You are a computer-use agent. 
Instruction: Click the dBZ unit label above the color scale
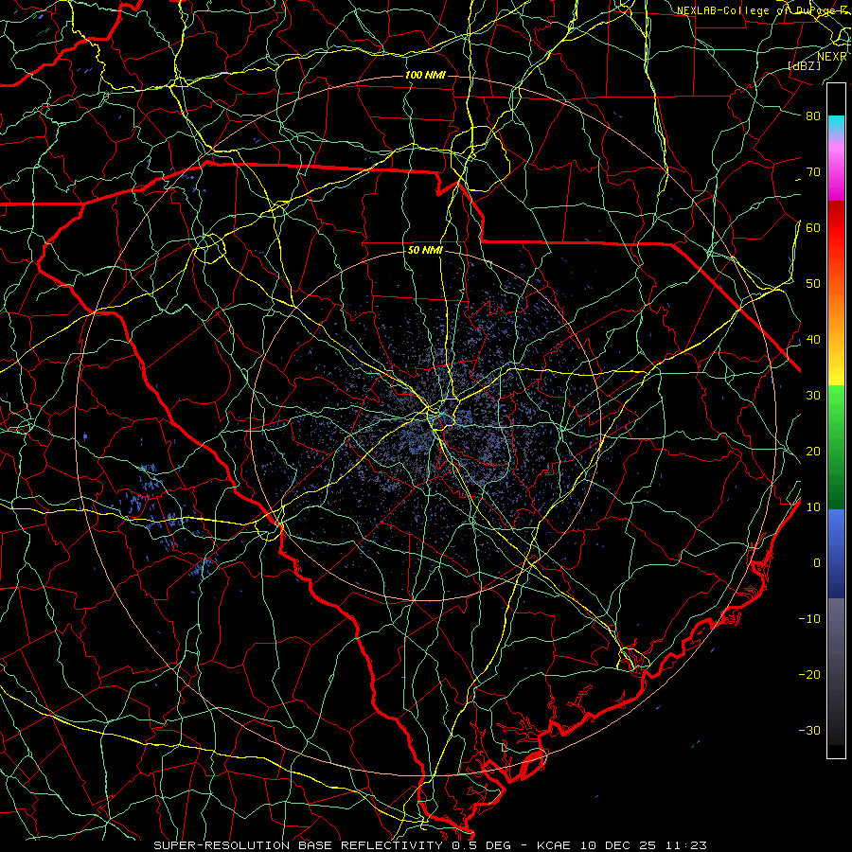click(x=804, y=65)
